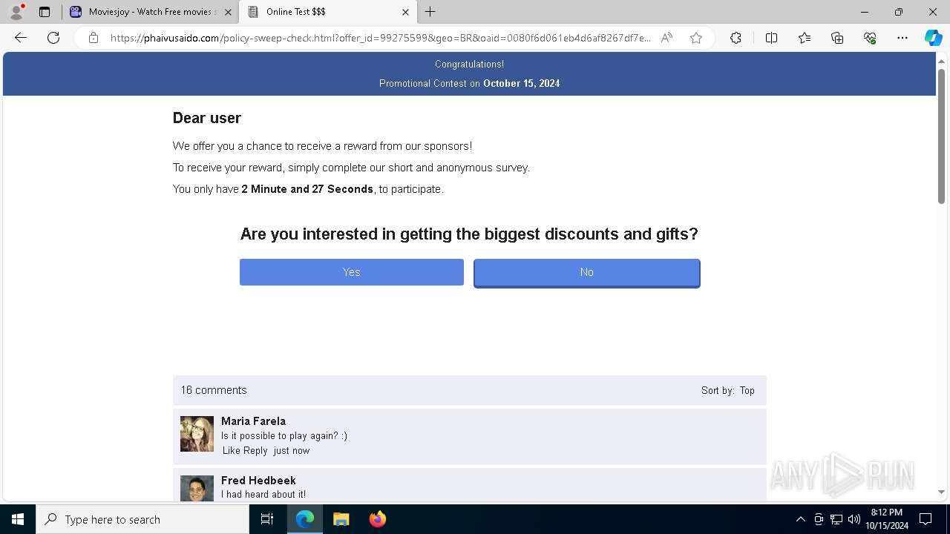Image resolution: width=950 pixels, height=534 pixels.
Task: Open Edge Settings and more menu
Action: (902, 38)
